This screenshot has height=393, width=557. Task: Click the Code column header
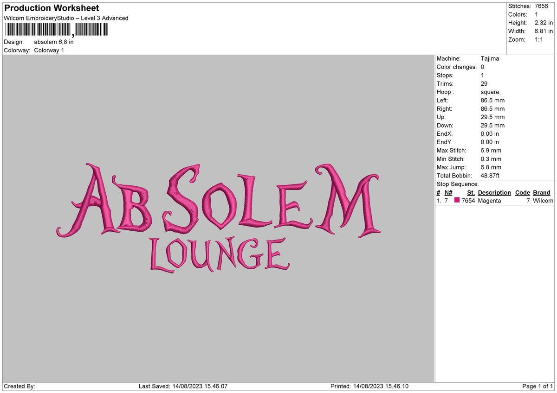tap(523, 192)
